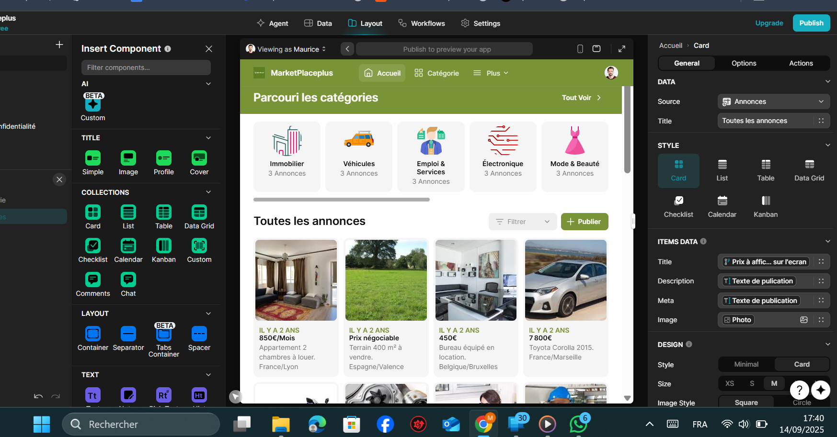The height and width of the screenshot is (437, 837).
Task: Set image style to Square
Action: [x=746, y=403]
